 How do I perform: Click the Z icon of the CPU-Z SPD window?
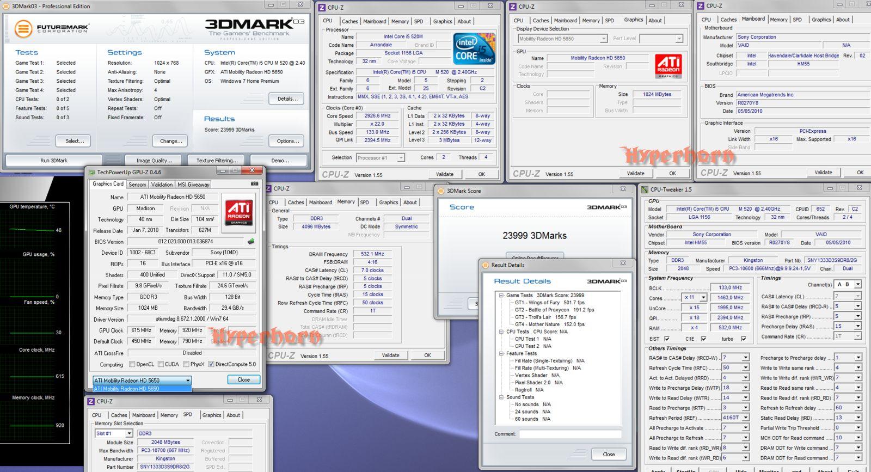pyautogui.click(x=91, y=401)
